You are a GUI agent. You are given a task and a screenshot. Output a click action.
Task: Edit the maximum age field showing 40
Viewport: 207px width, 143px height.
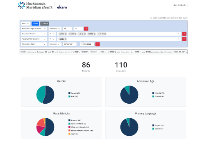click(x=78, y=29)
